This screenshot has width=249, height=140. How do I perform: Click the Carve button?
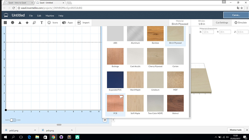click(236, 15)
